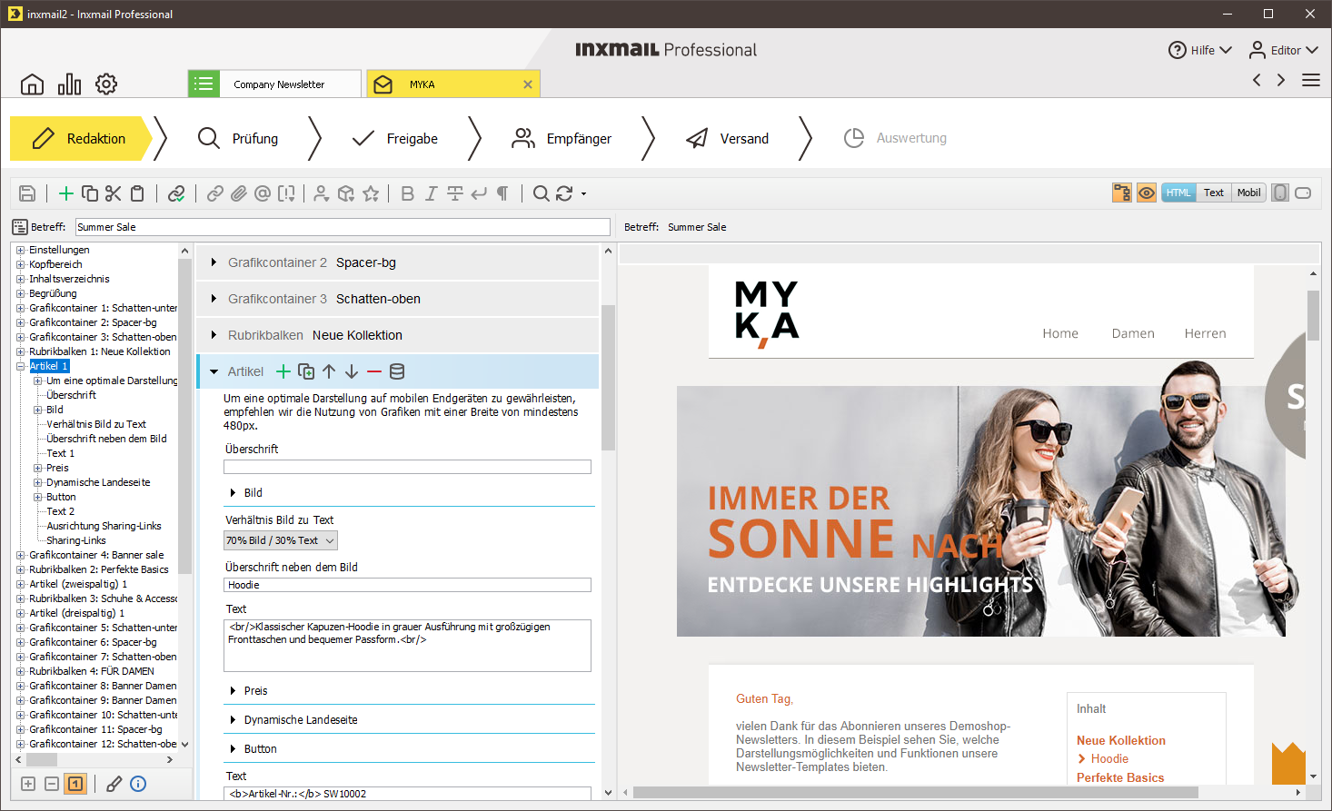Duplicate the Artikel element

point(306,371)
